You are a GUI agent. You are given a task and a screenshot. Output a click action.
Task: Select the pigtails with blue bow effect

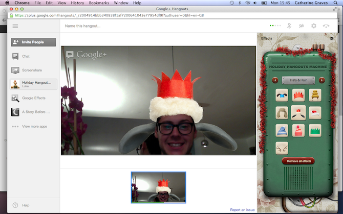[282, 96]
